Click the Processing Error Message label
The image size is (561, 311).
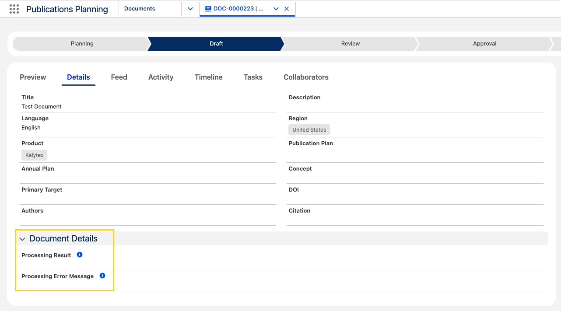pos(58,276)
